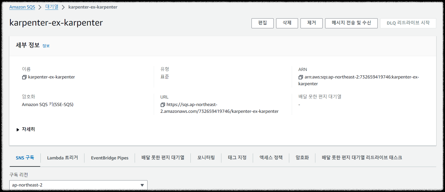Click DLQ 리드라이브 시작 button
The height and width of the screenshot is (192, 445).
[x=408, y=23]
